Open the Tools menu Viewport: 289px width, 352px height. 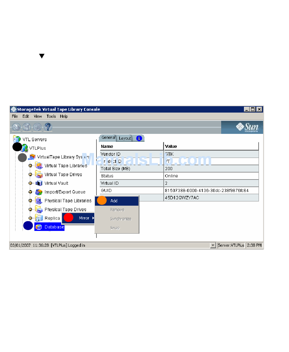point(51,116)
